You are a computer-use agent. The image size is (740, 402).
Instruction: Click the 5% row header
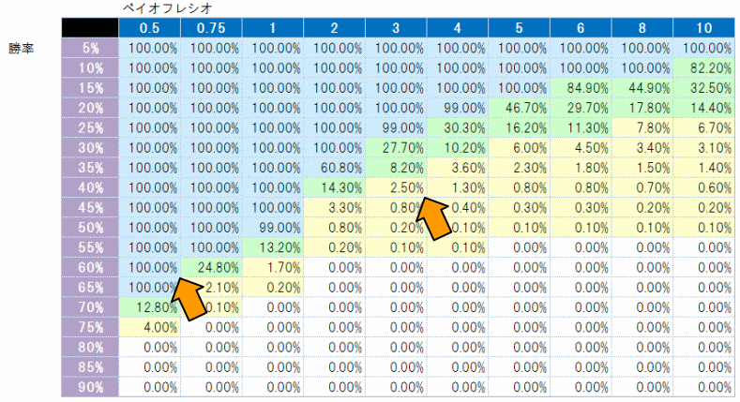pyautogui.click(x=90, y=47)
